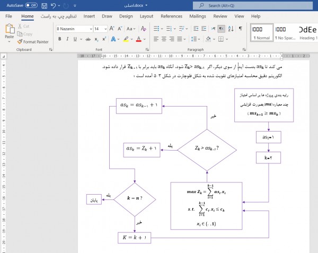Apply strikethrough to text

pos(87,39)
